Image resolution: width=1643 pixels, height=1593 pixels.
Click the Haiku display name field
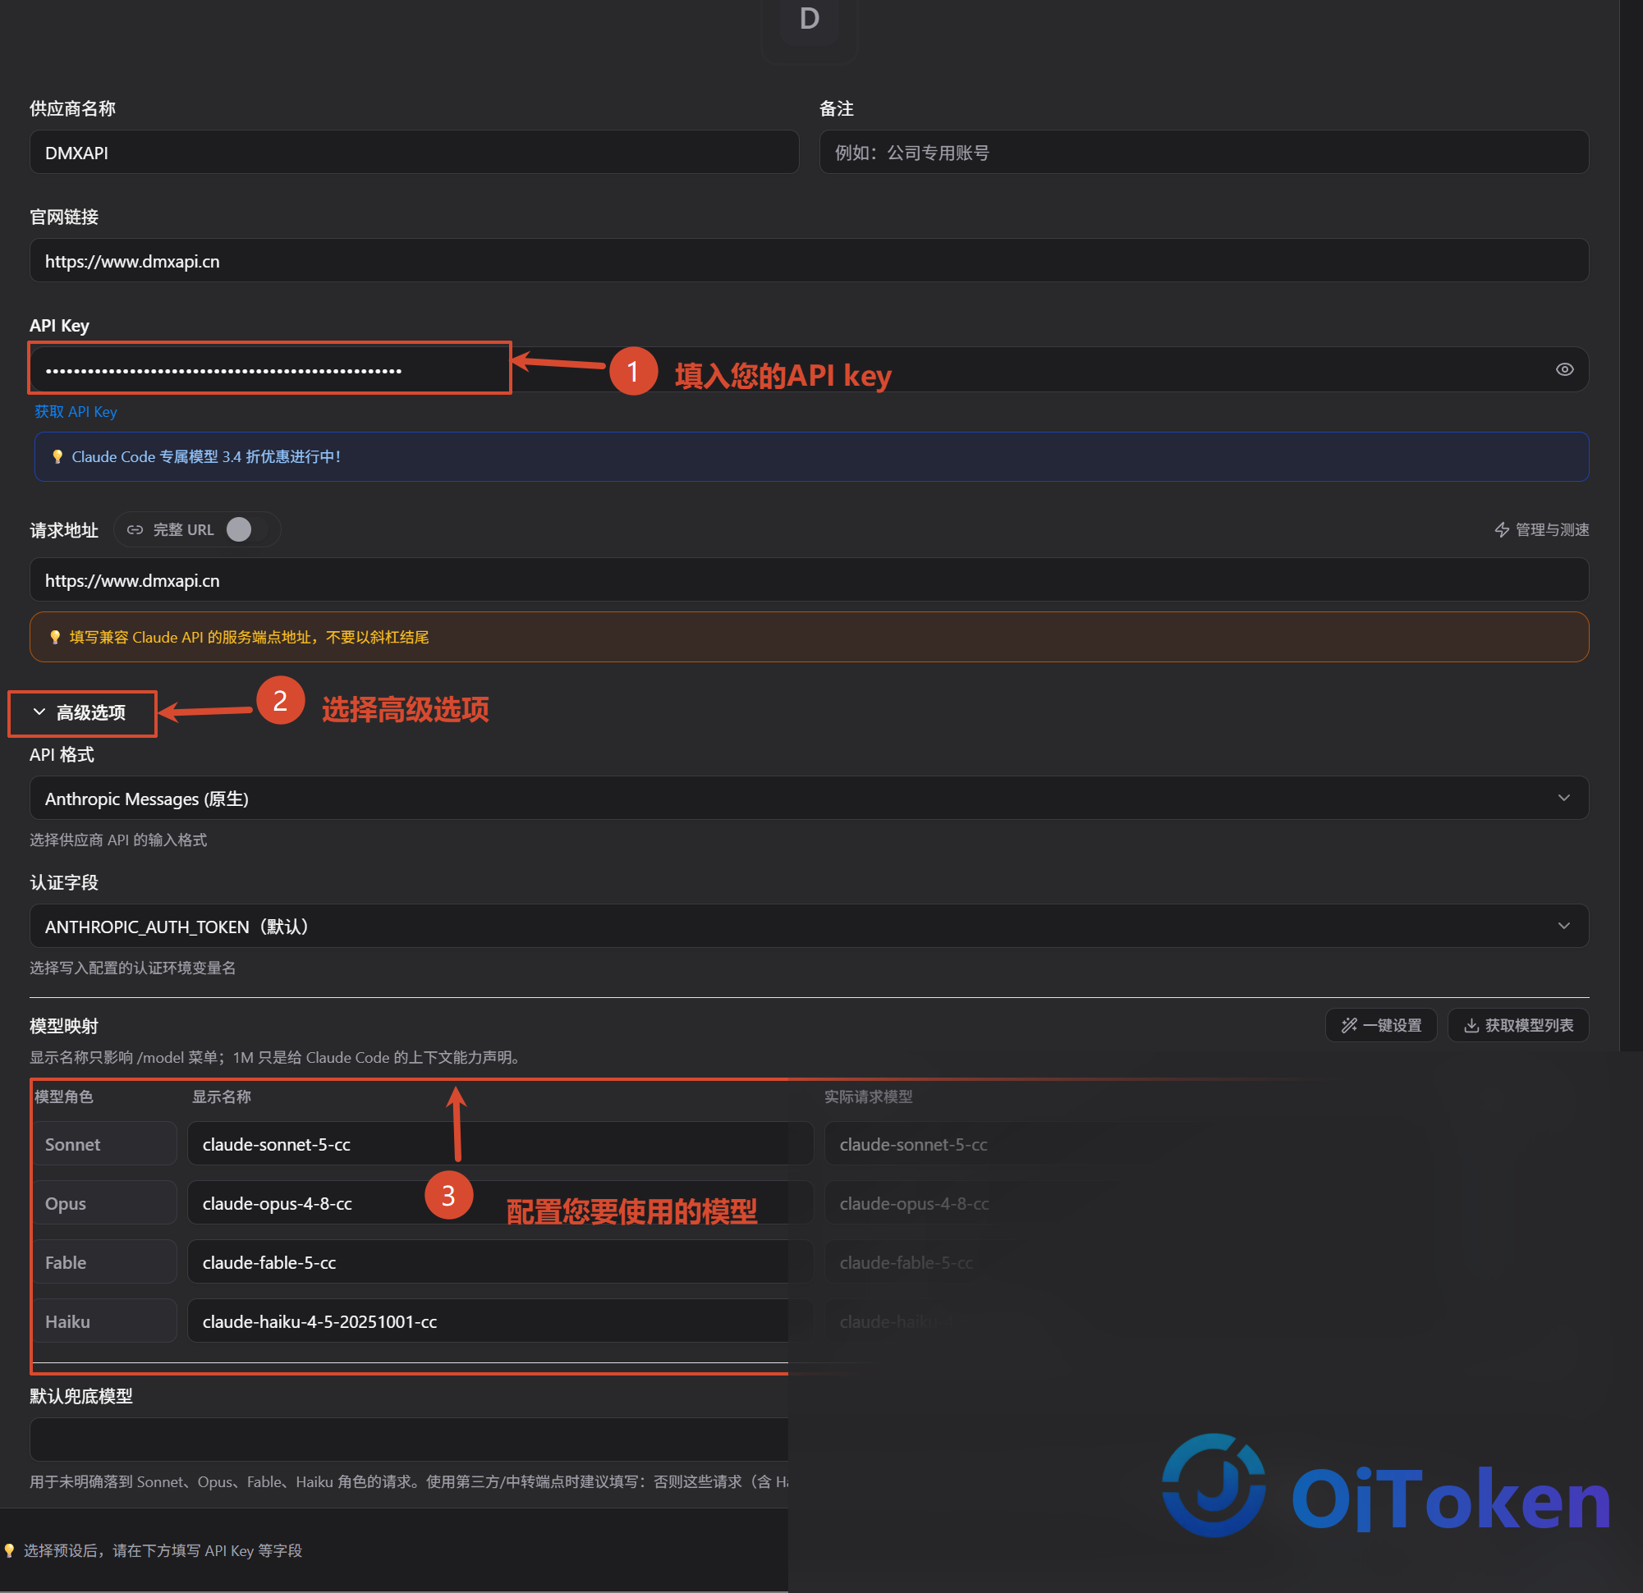click(499, 1321)
